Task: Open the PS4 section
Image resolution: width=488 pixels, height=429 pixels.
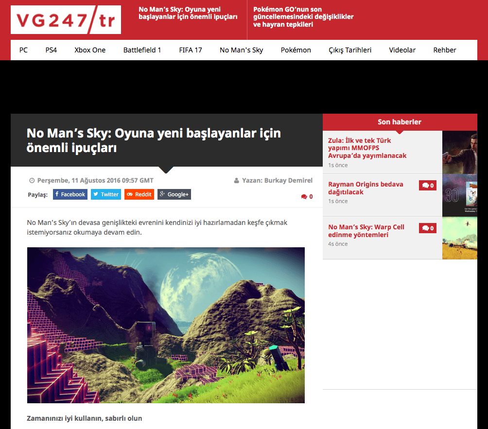Action: click(51, 50)
